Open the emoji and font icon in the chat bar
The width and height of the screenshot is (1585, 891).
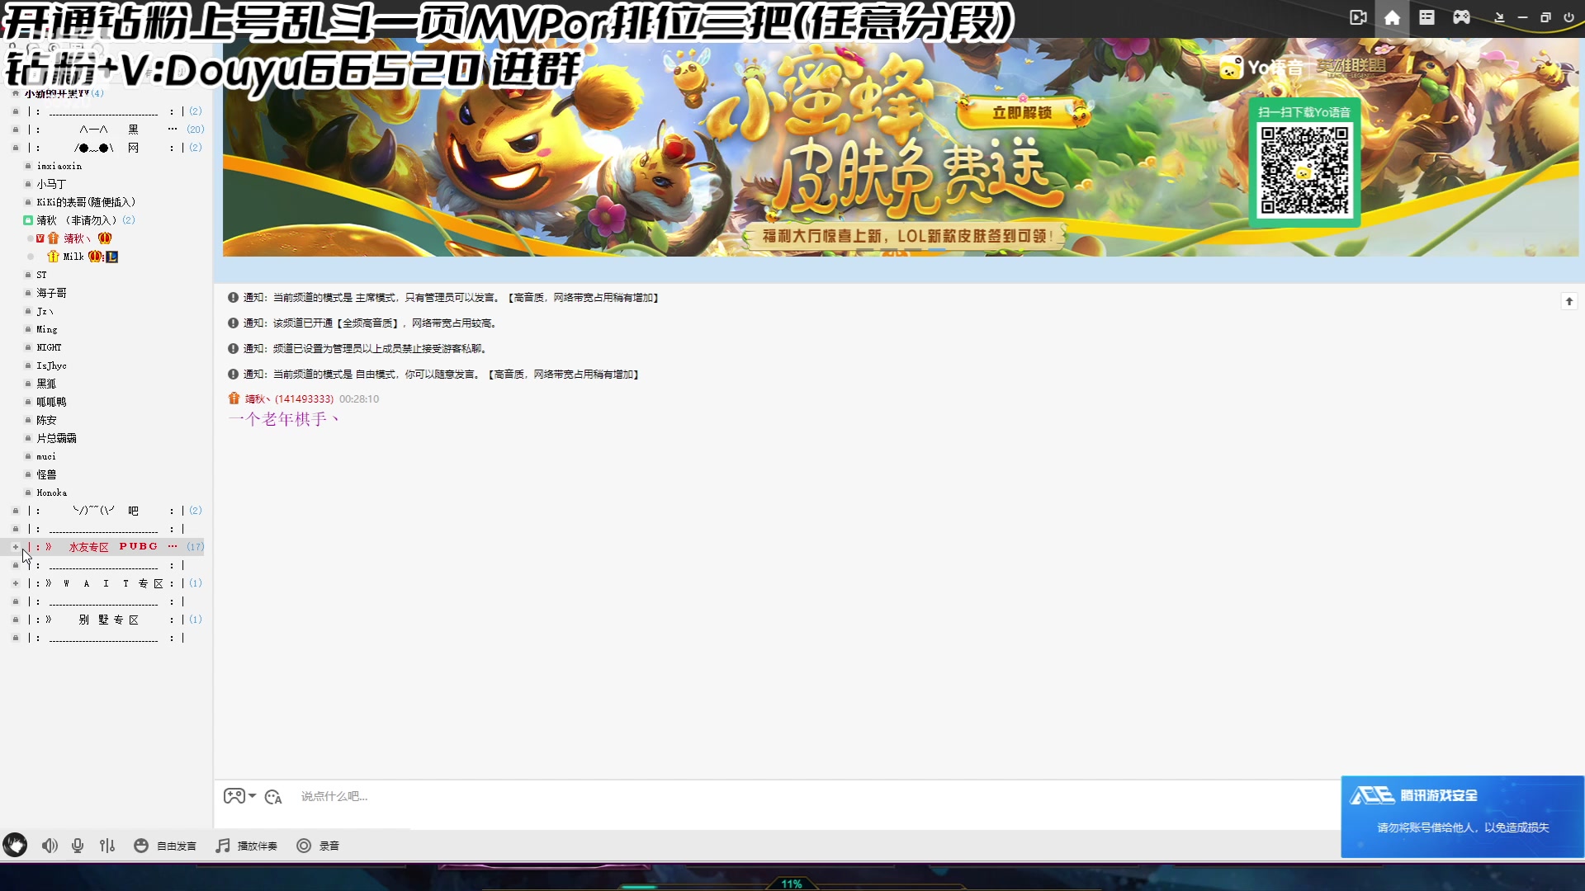[x=273, y=797]
